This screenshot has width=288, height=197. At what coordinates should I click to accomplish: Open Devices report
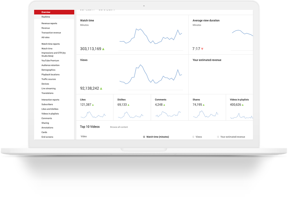coord(45,84)
